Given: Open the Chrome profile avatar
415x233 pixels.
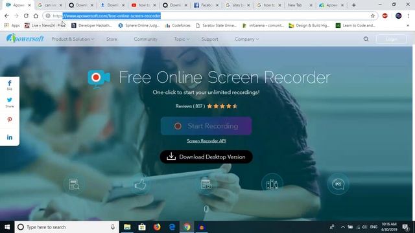Looking at the screenshot, I should coord(398,16).
